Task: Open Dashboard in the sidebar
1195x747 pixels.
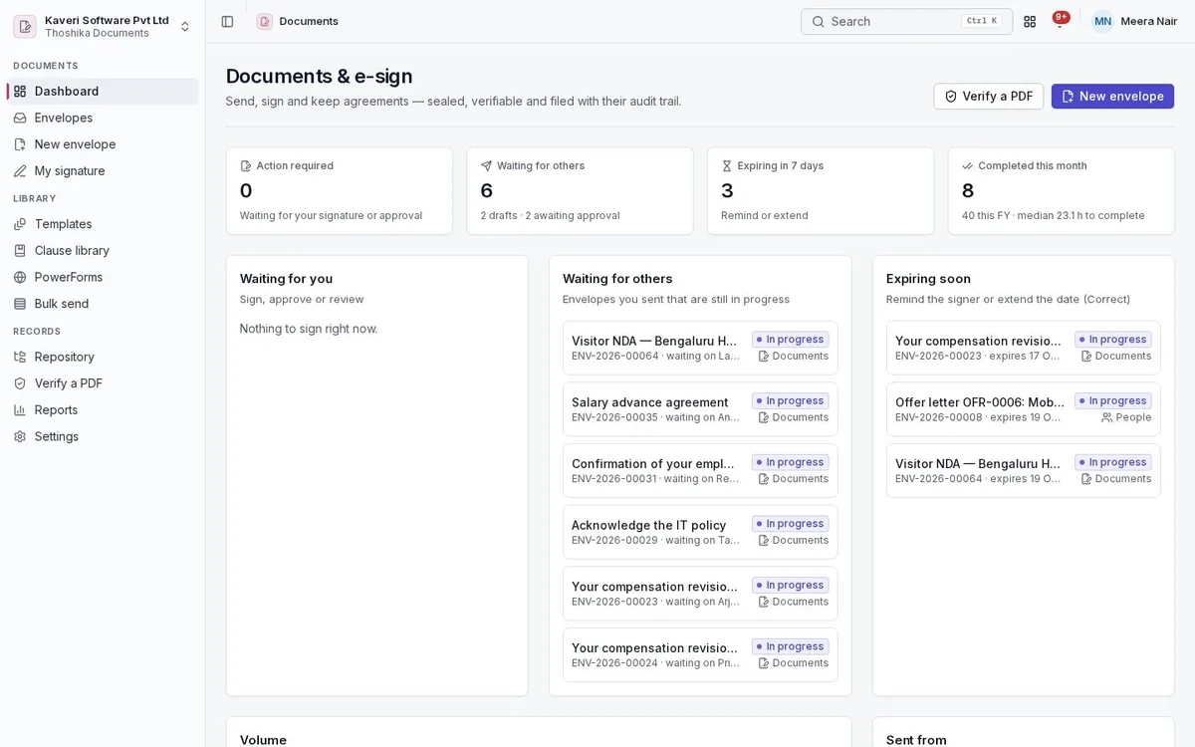Action: (103, 91)
